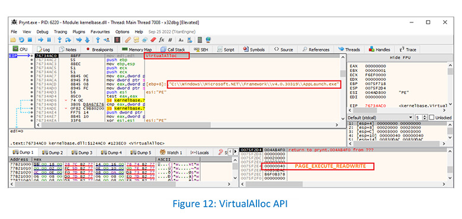Click the fx Functions icon

(x=162, y=40)
